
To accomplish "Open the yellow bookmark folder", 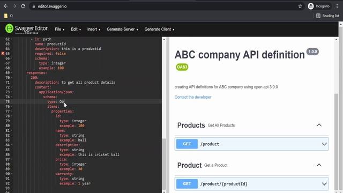I will coord(6,16).
